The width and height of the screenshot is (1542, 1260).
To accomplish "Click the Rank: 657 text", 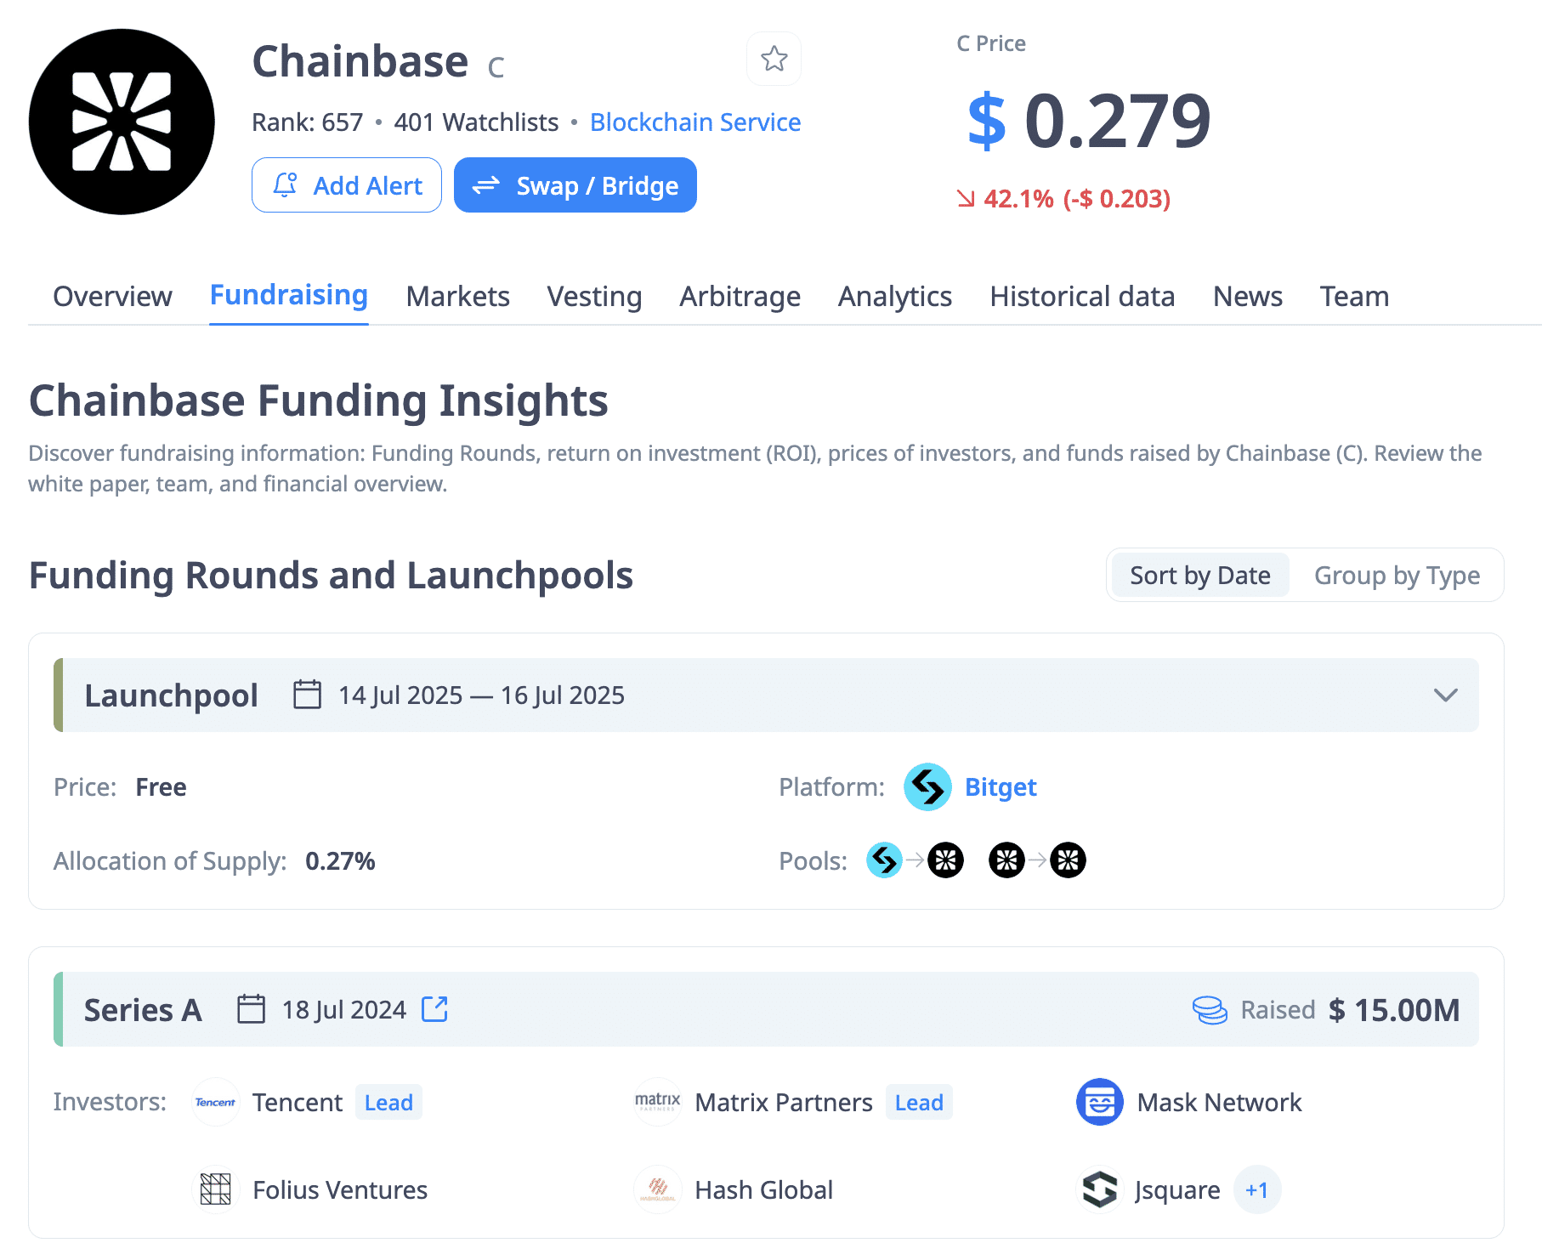I will point(308,122).
